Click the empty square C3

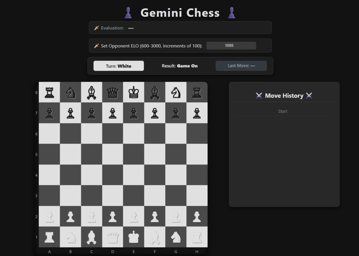point(92,196)
